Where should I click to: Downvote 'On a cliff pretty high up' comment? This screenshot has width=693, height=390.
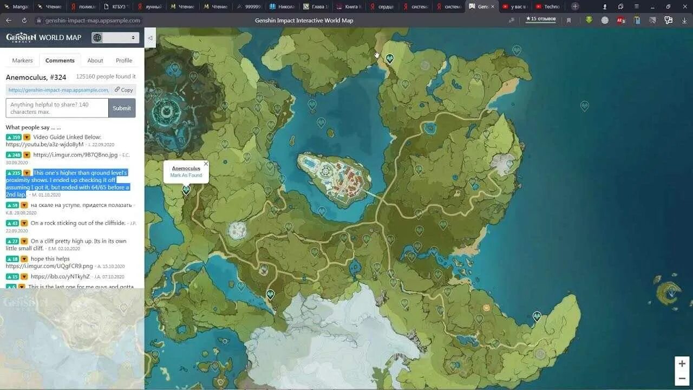click(x=24, y=242)
